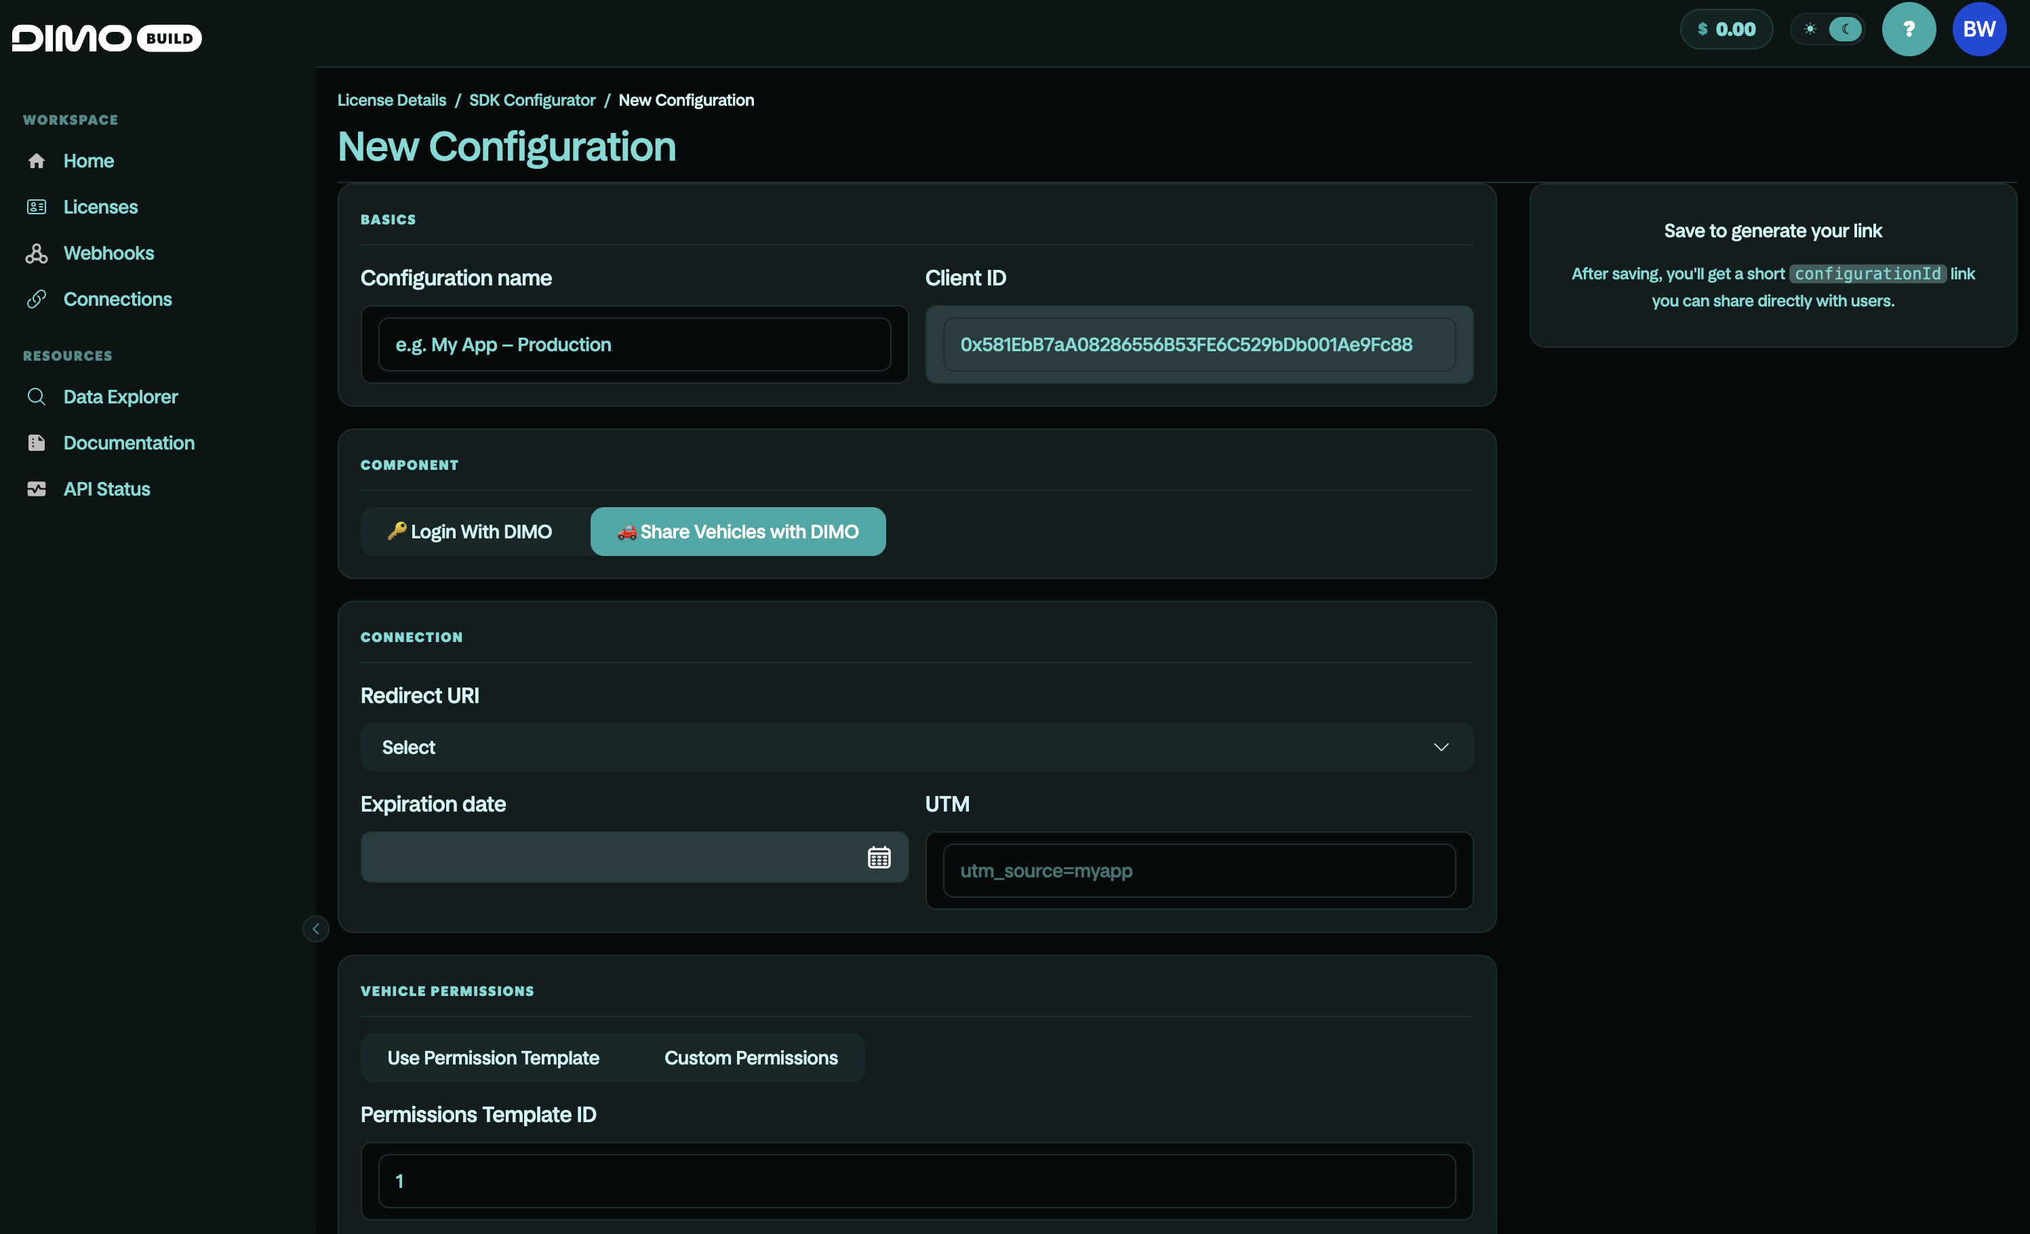The height and width of the screenshot is (1234, 2030).
Task: Click the Connections link icon
Action: (x=36, y=299)
